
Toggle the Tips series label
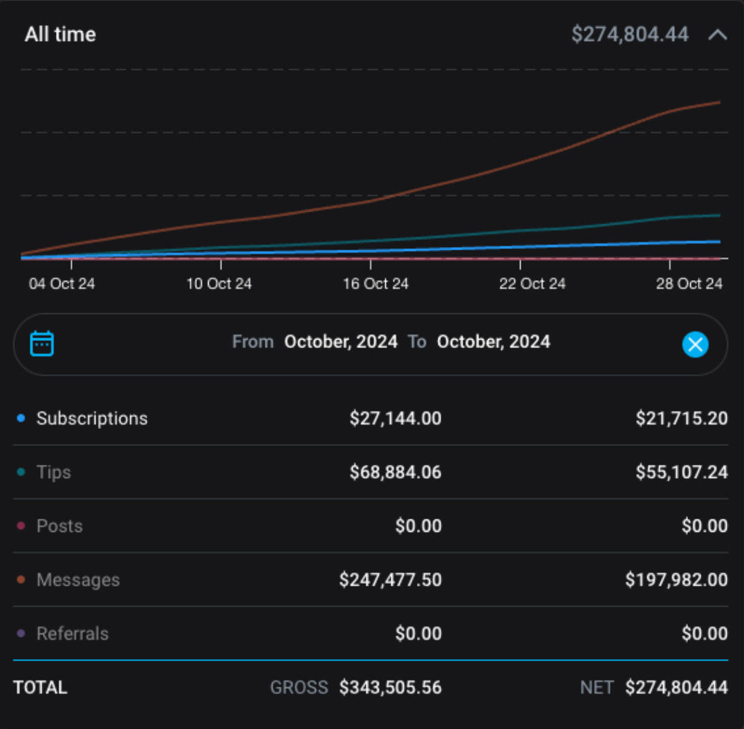click(x=54, y=472)
